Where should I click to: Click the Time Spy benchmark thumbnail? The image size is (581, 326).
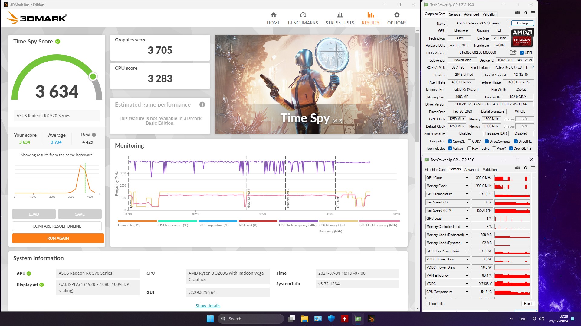[311, 84]
